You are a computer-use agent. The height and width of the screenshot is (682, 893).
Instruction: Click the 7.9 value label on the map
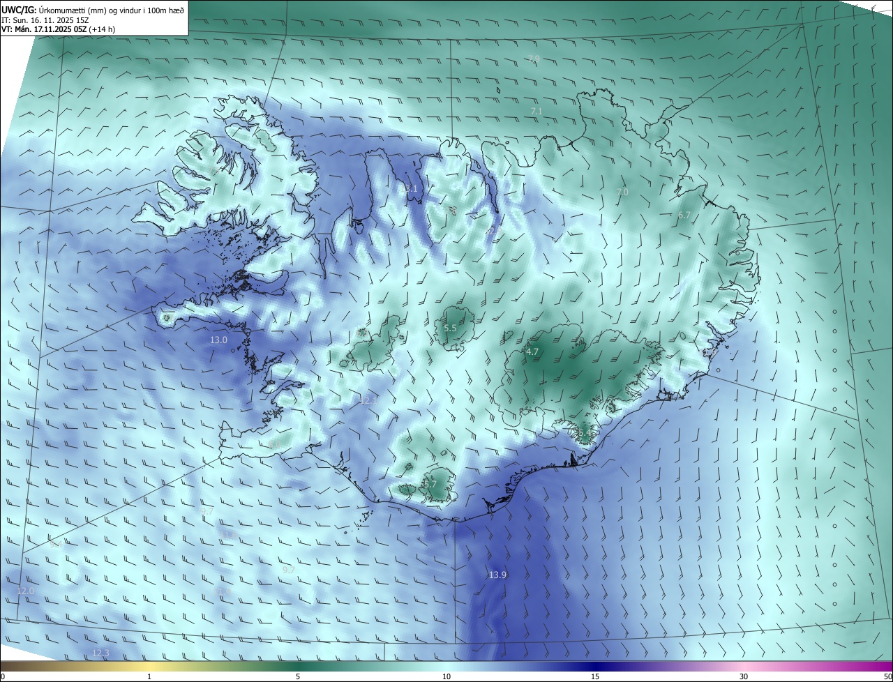[534, 59]
